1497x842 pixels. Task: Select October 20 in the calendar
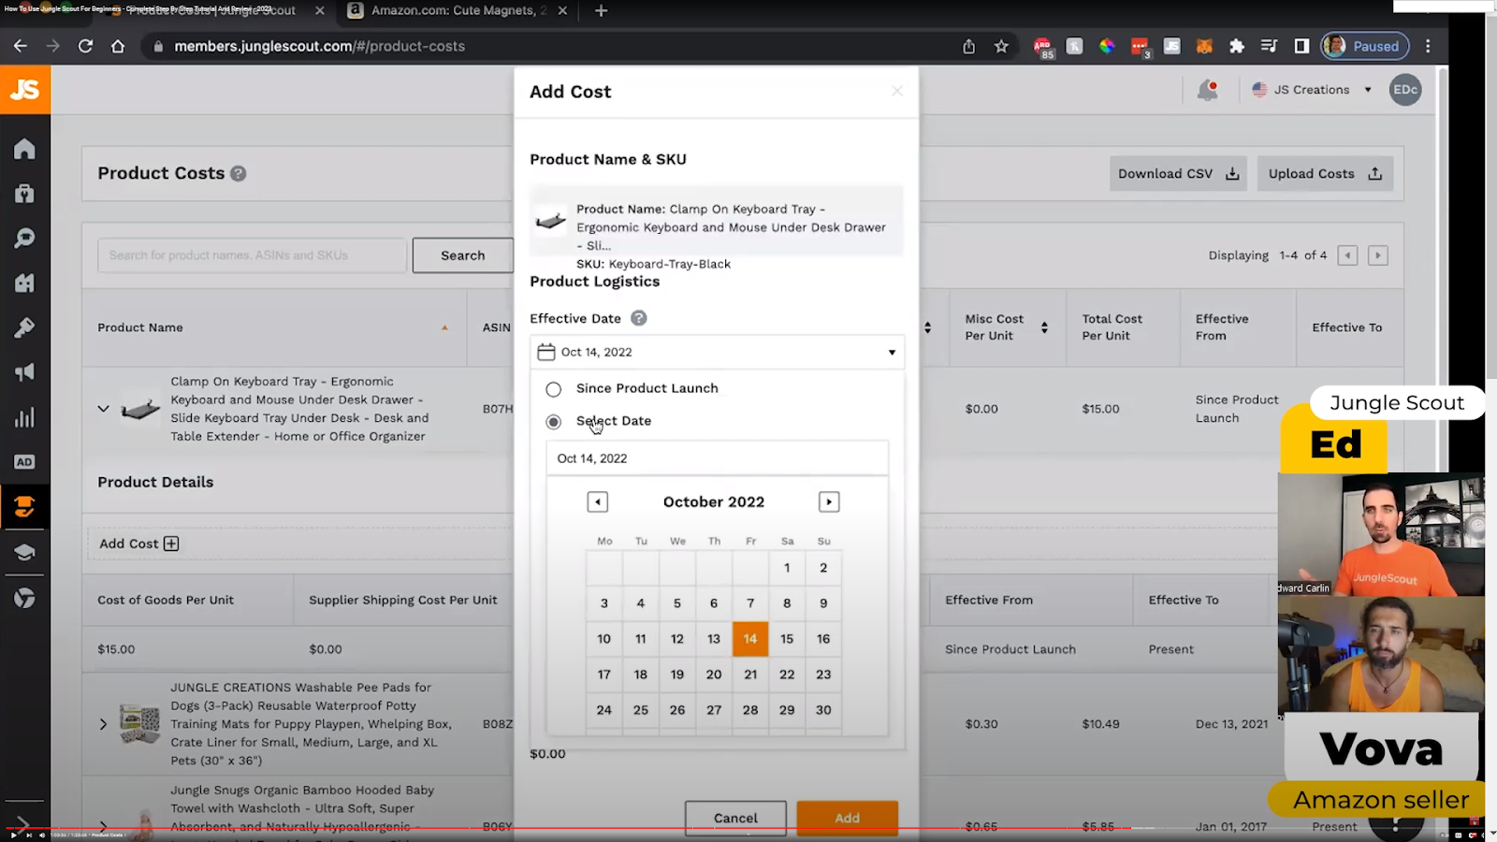(x=714, y=675)
